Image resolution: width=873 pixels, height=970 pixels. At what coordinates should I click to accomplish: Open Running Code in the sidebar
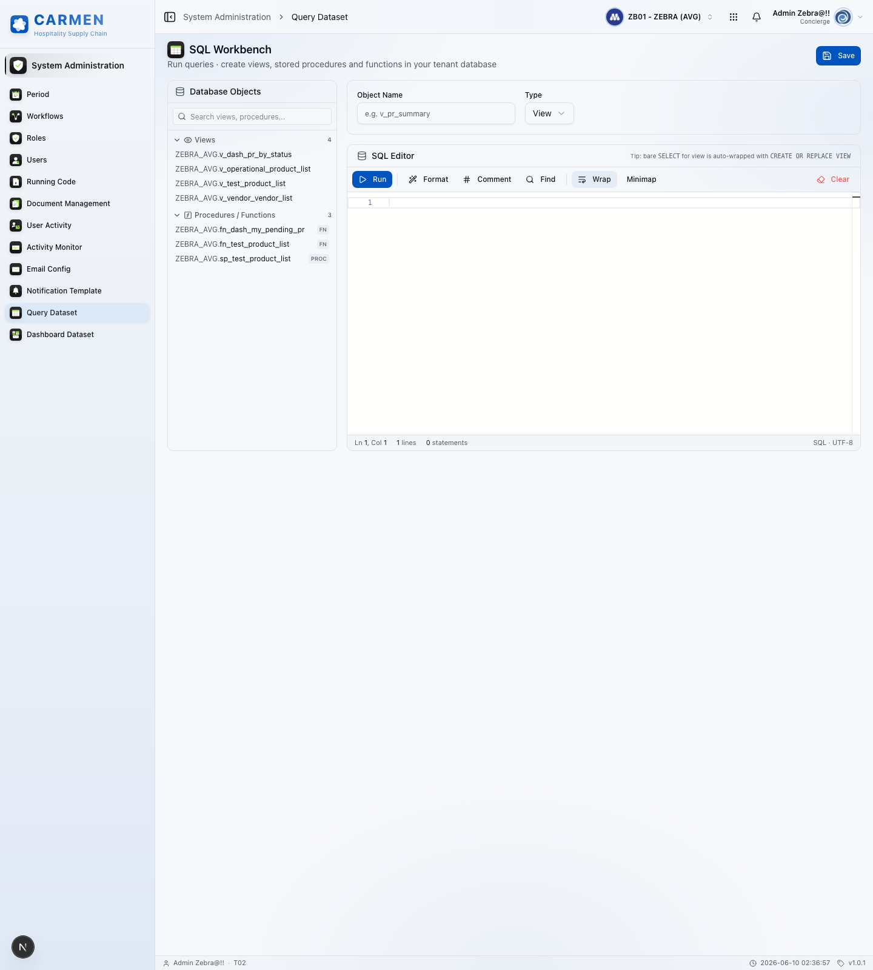78,182
